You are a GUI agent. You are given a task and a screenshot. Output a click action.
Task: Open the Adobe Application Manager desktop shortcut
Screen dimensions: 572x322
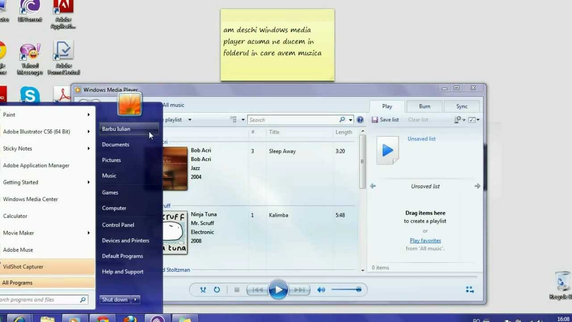pyautogui.click(x=63, y=15)
